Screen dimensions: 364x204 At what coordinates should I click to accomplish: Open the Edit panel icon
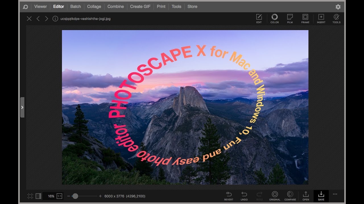point(259,19)
